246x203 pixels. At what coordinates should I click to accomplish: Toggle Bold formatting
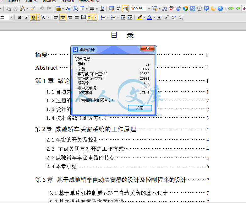coord(19,17)
